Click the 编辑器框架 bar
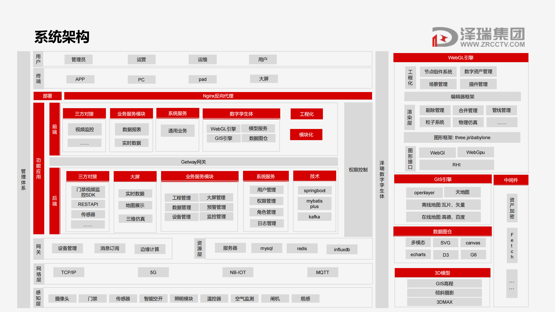555x312 pixels. (x=462, y=97)
